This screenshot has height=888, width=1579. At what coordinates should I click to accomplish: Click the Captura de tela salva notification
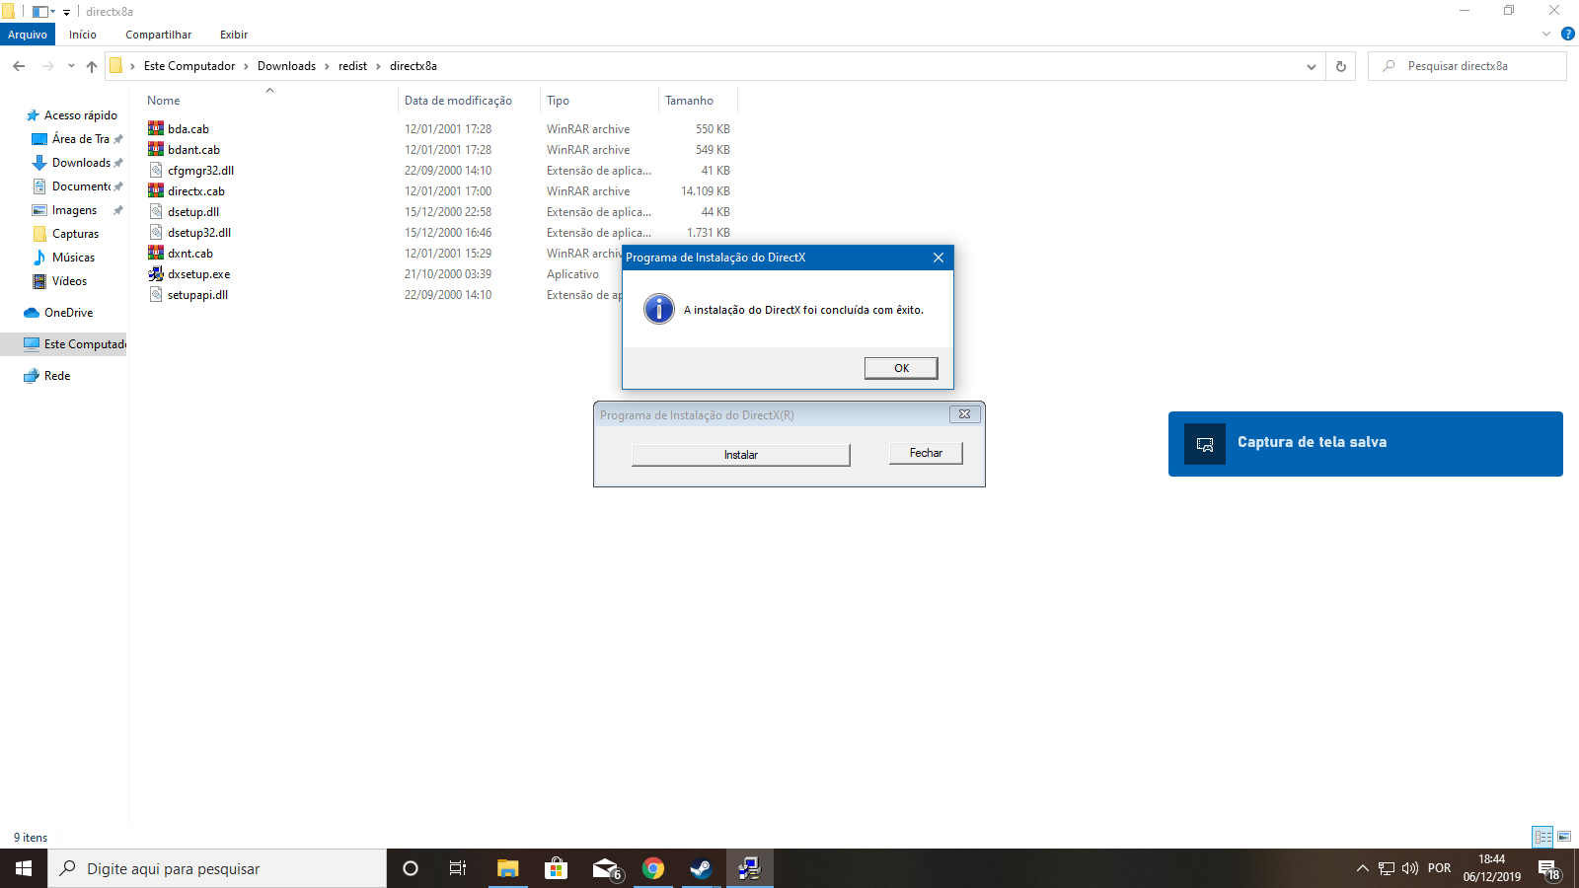pyautogui.click(x=1365, y=444)
